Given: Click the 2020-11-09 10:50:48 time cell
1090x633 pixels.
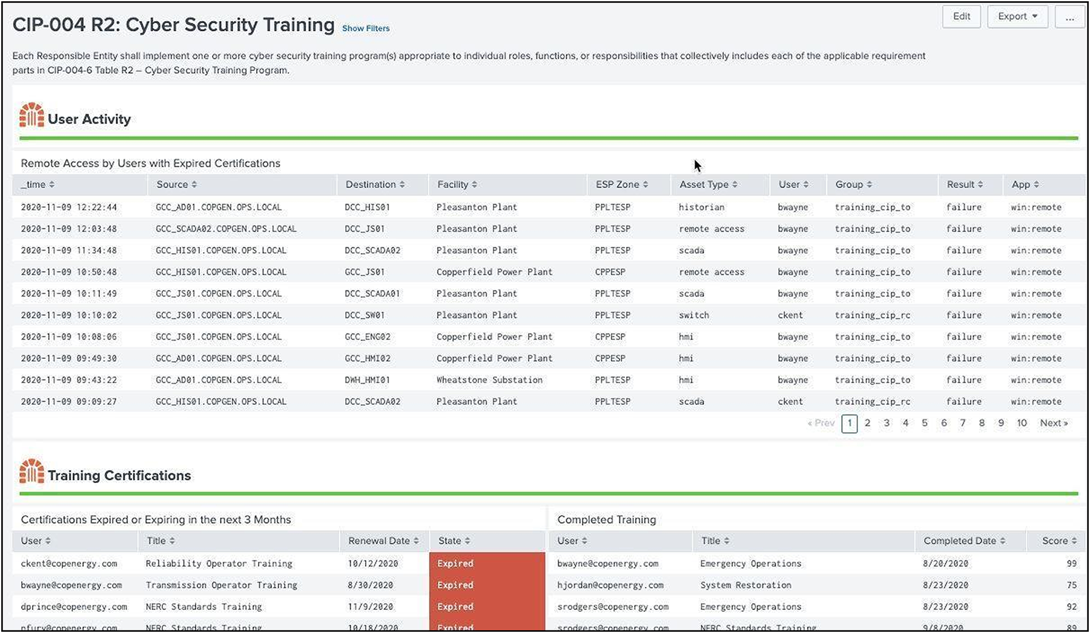Looking at the screenshot, I should (69, 272).
